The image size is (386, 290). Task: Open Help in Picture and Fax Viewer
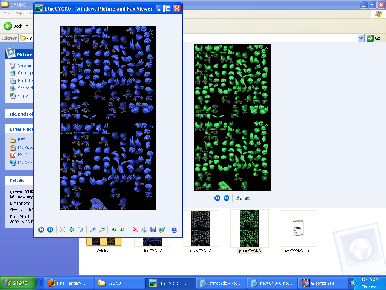coord(174,230)
